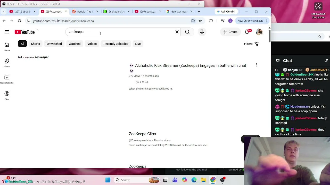Open Task View from the taskbar
This screenshot has width=330, height=185.
pos(165,180)
